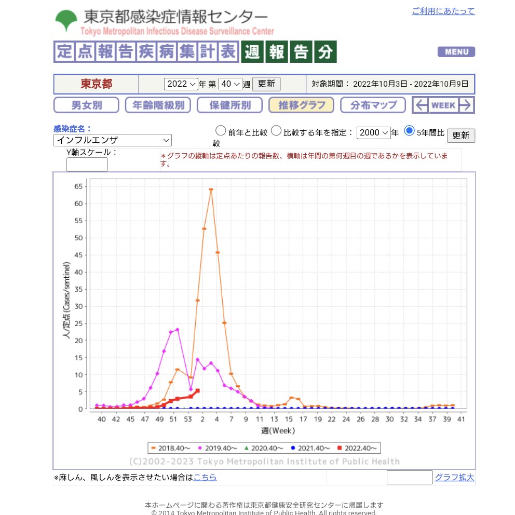The width and height of the screenshot is (515, 515).
Task: Click the 2021.40~ blue legend entry
Action: click(310, 449)
